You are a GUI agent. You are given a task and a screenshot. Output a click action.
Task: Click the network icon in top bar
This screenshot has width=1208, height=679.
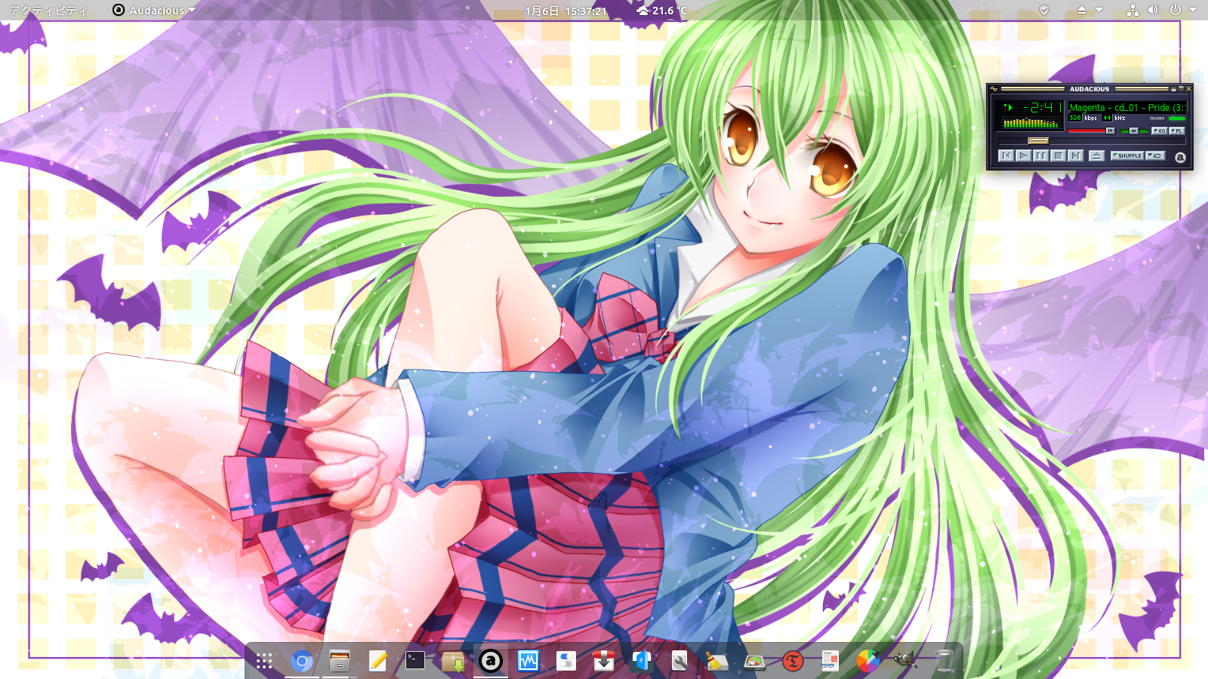click(1132, 10)
